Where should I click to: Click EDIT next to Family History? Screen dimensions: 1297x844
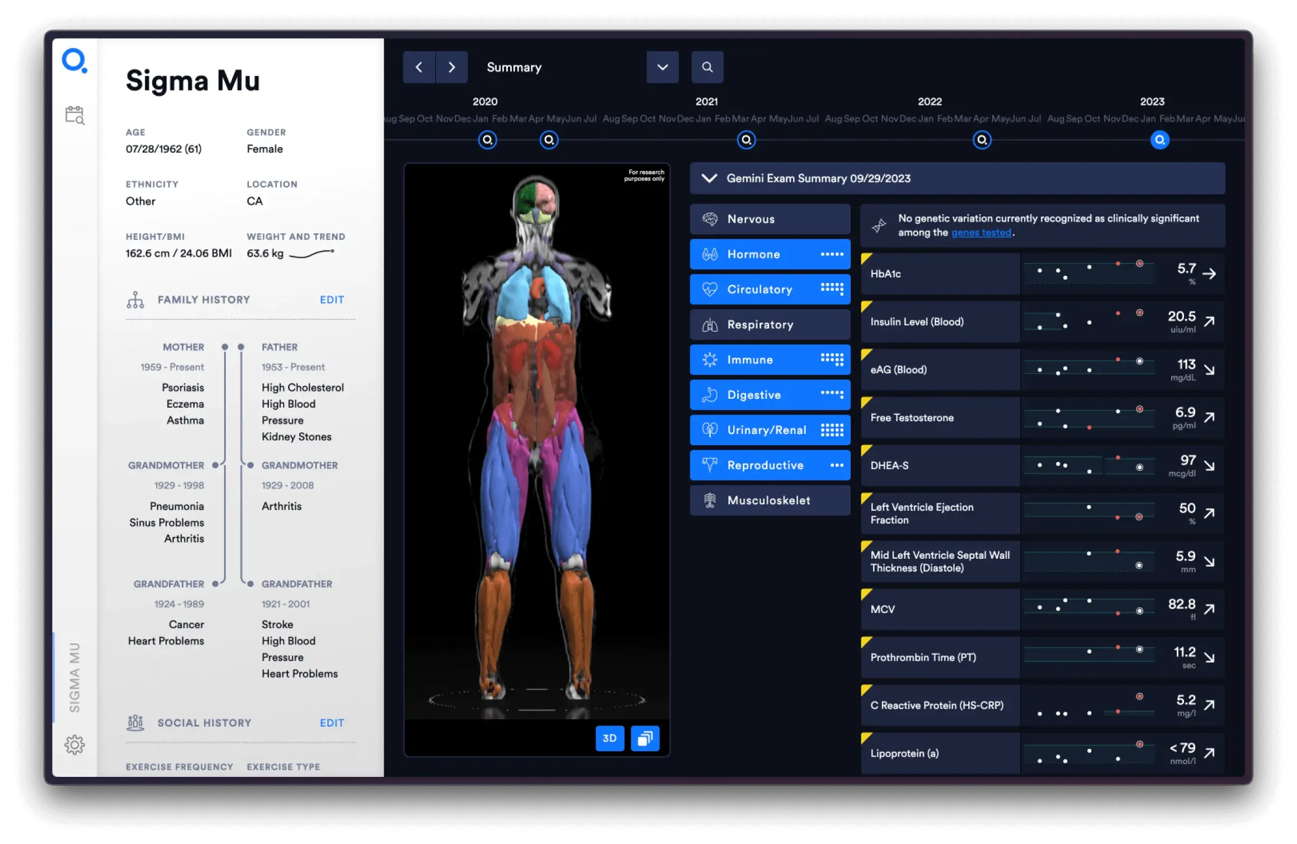pos(332,300)
